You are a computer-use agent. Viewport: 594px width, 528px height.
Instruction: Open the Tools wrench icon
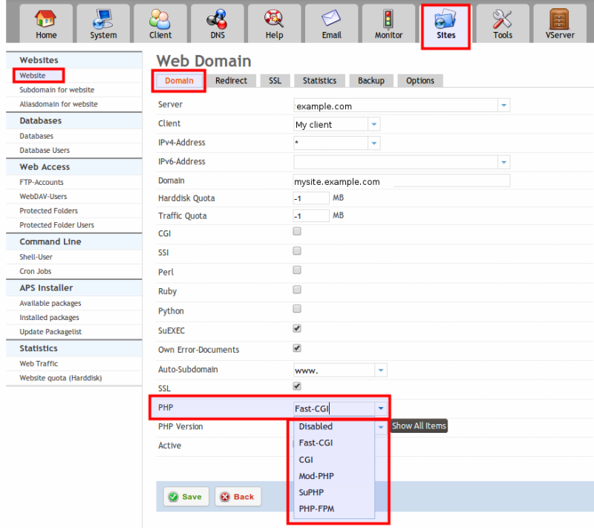(503, 19)
